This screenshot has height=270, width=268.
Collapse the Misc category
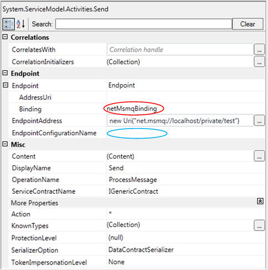tap(5, 144)
